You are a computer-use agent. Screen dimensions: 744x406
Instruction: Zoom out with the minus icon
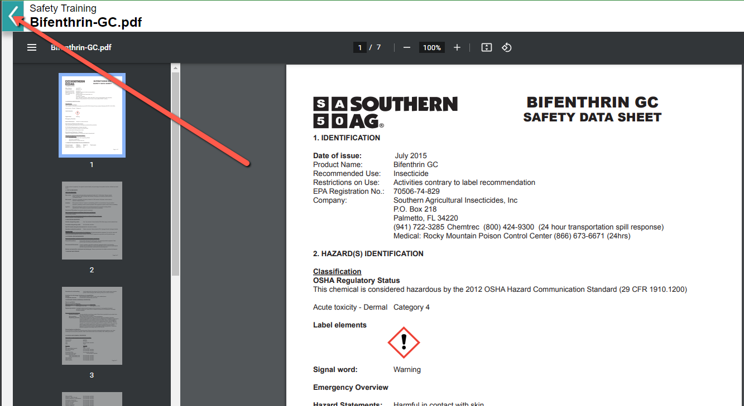[x=407, y=47]
